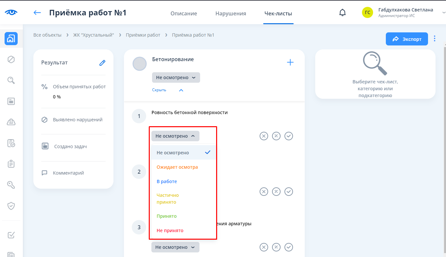Switch to the Нарушения tab
Viewport: 446px width, 257px height.
coord(231,13)
